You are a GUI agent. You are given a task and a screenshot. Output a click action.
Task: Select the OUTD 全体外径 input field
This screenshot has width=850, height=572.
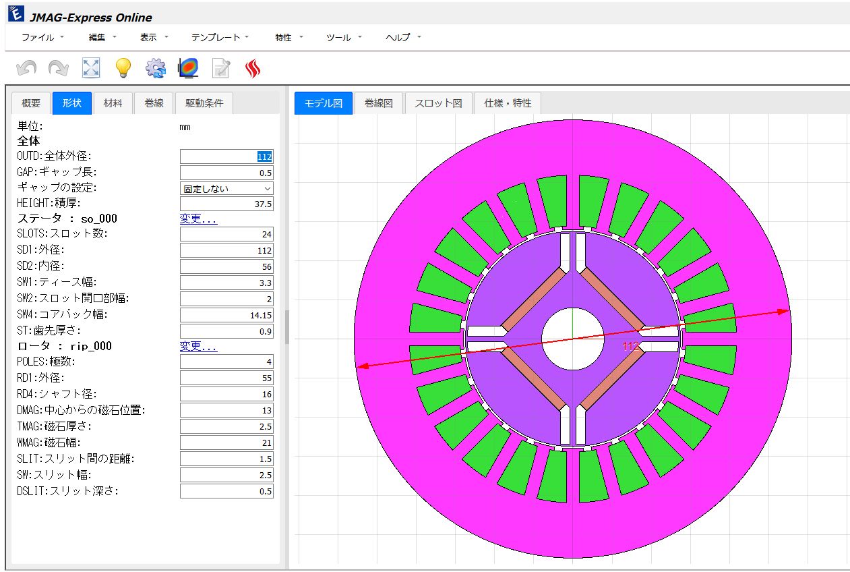click(226, 156)
